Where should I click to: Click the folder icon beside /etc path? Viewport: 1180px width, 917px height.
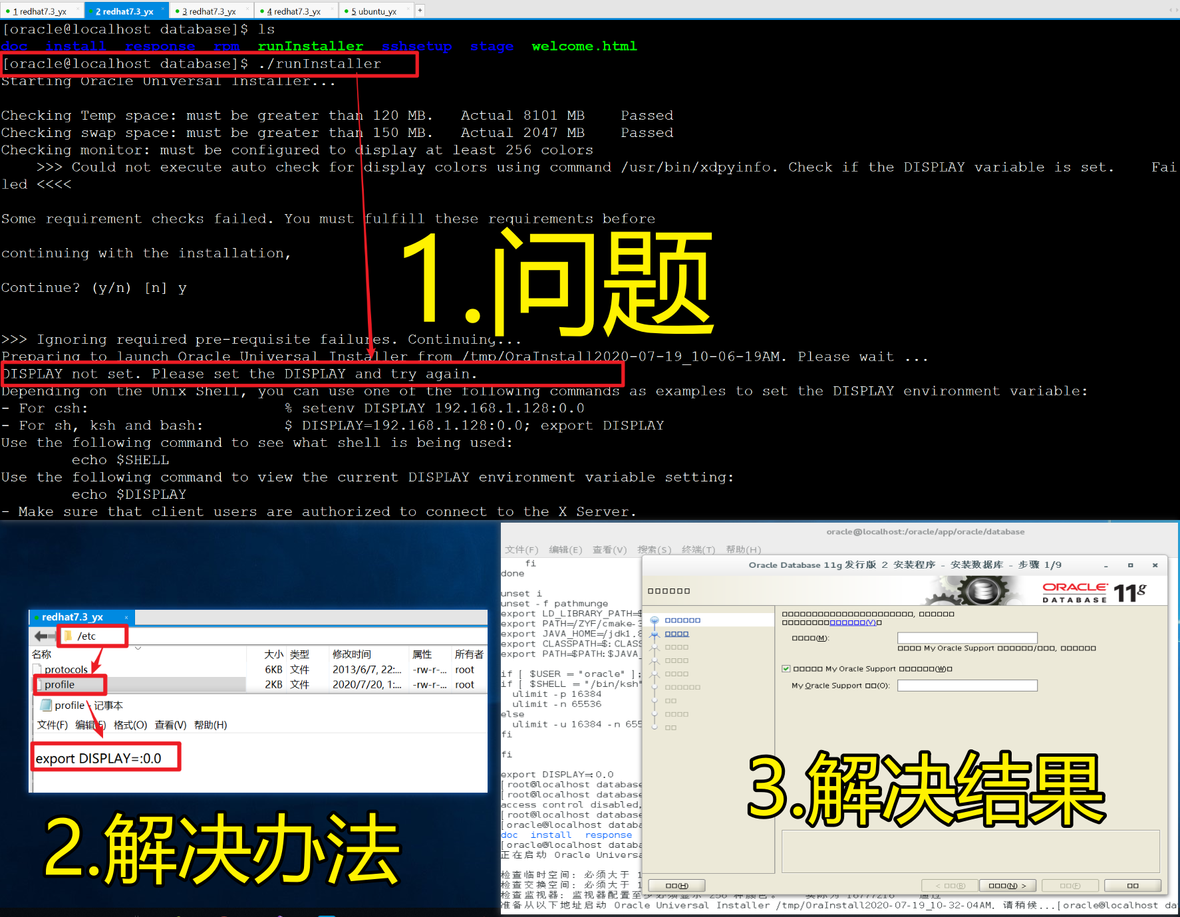(68, 636)
